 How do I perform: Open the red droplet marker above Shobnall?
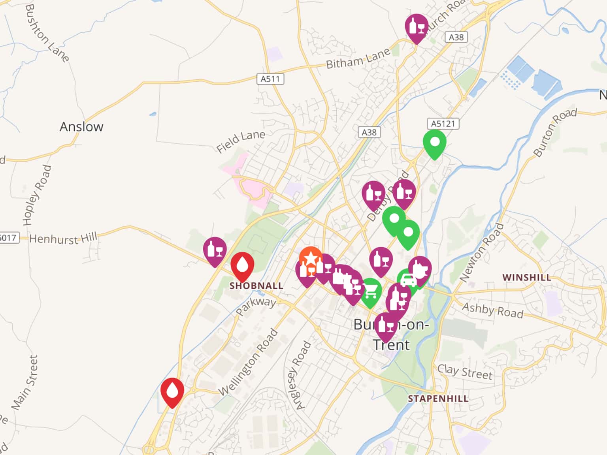242,265
